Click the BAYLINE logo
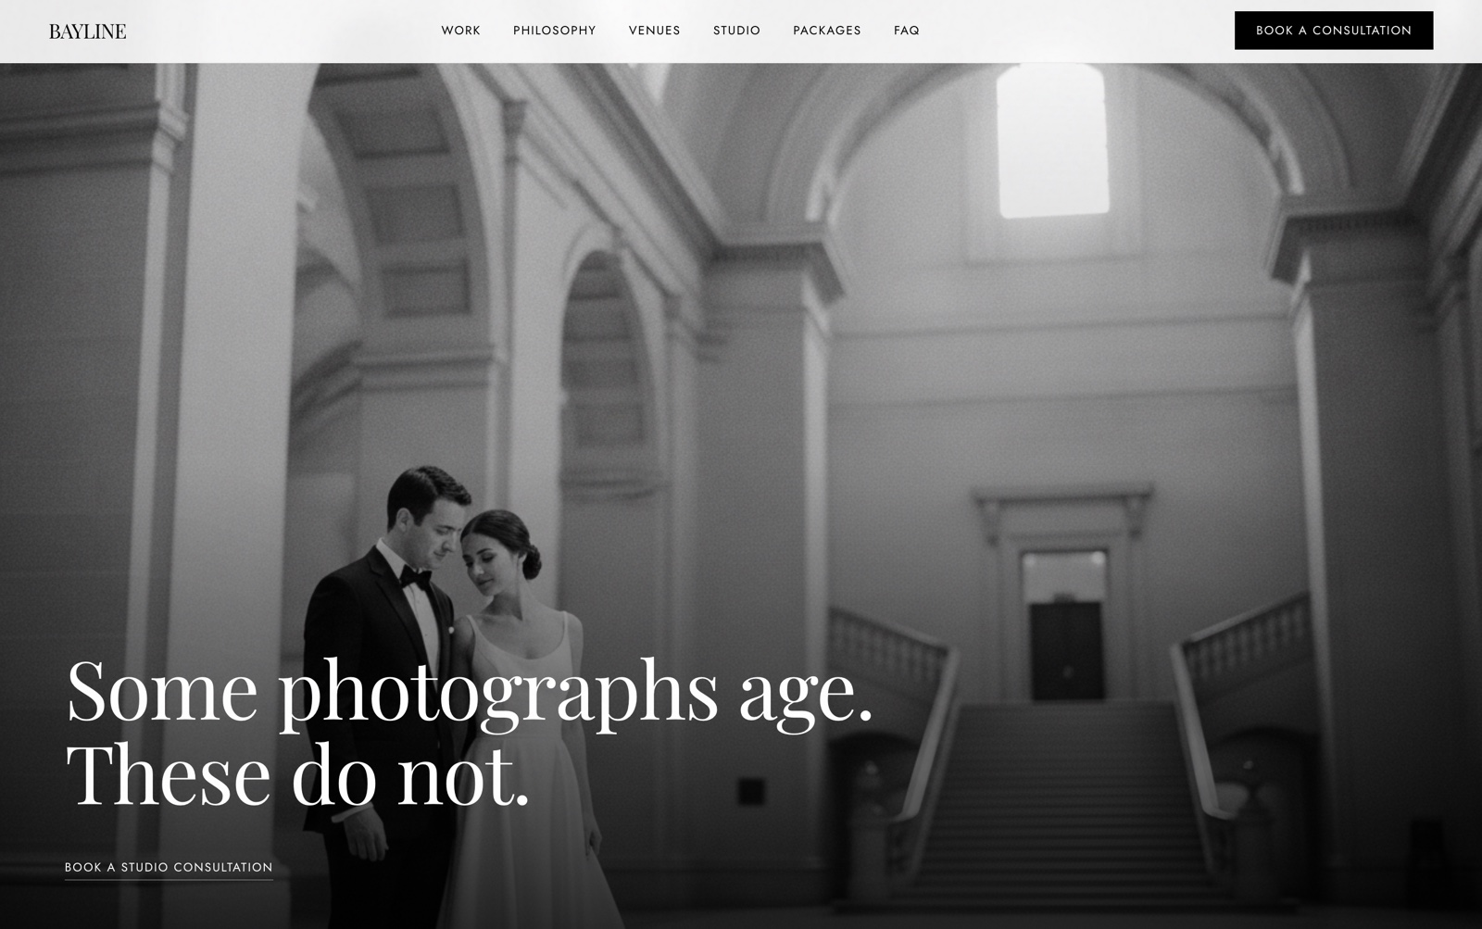Image resolution: width=1482 pixels, height=929 pixels. tap(87, 31)
